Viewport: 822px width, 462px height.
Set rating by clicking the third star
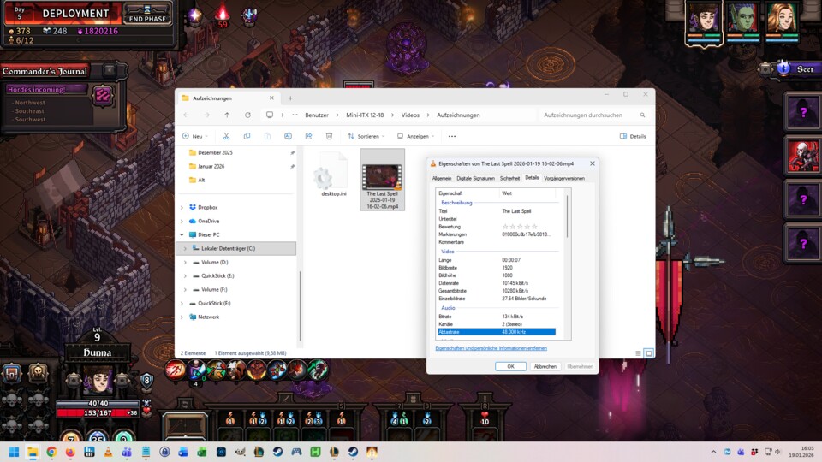[518, 227]
